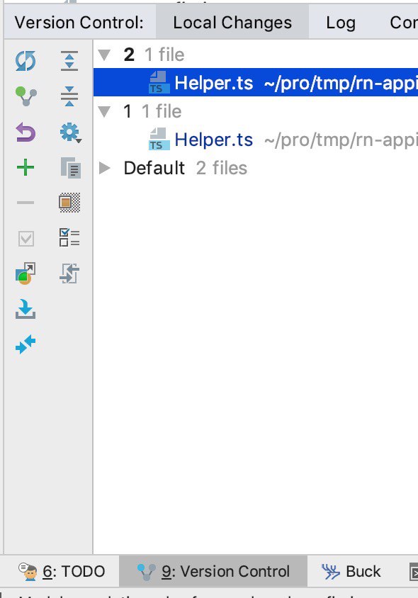
Task: Select the Default changelist row
Action: click(256, 168)
